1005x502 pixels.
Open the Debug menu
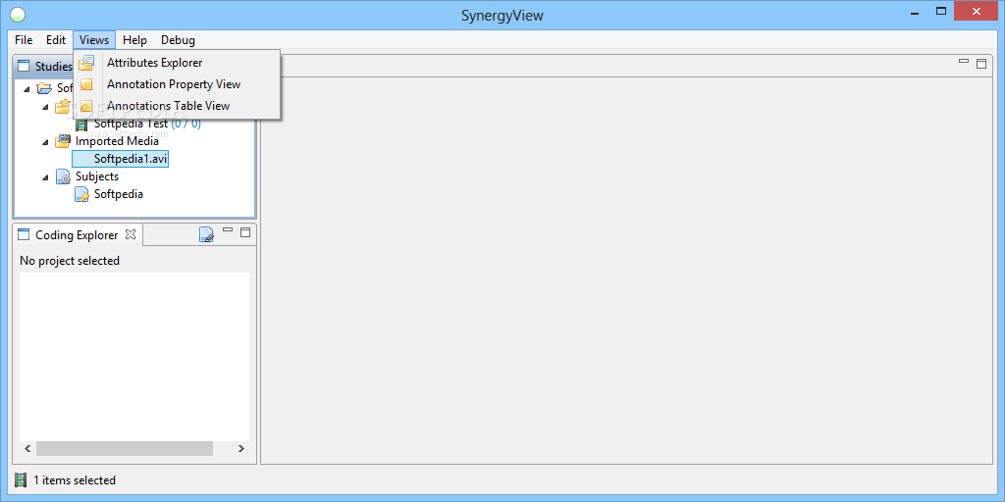pos(179,39)
